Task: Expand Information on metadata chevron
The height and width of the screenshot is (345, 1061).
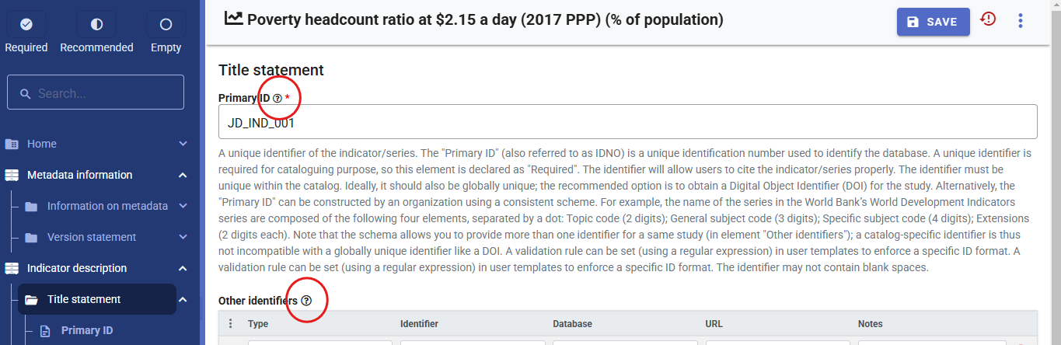Action: 183,206
